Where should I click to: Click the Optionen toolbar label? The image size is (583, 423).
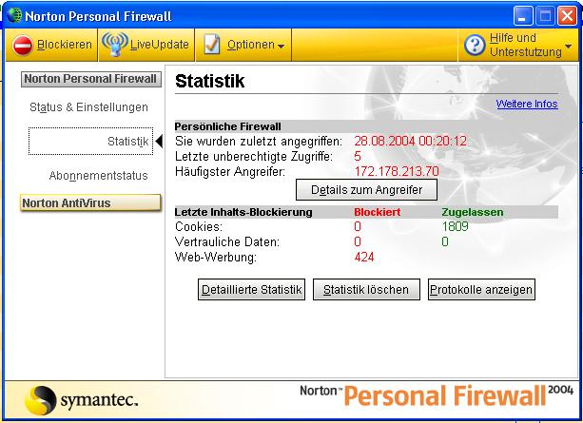[x=251, y=45]
